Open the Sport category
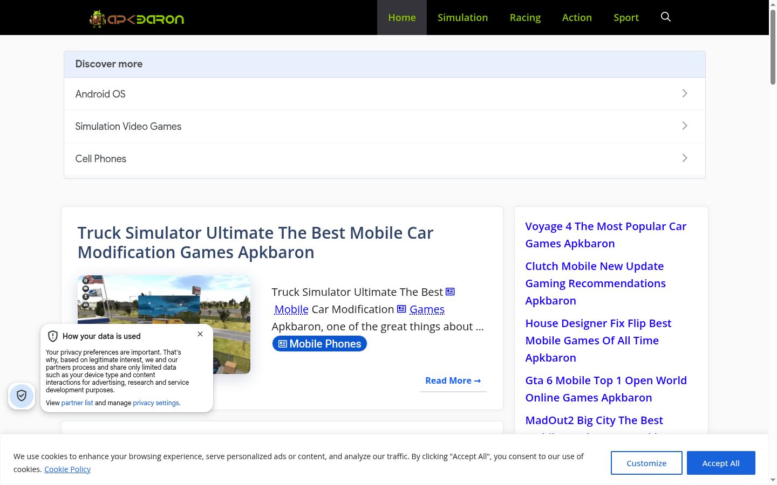This screenshot has width=777, height=485. [626, 17]
